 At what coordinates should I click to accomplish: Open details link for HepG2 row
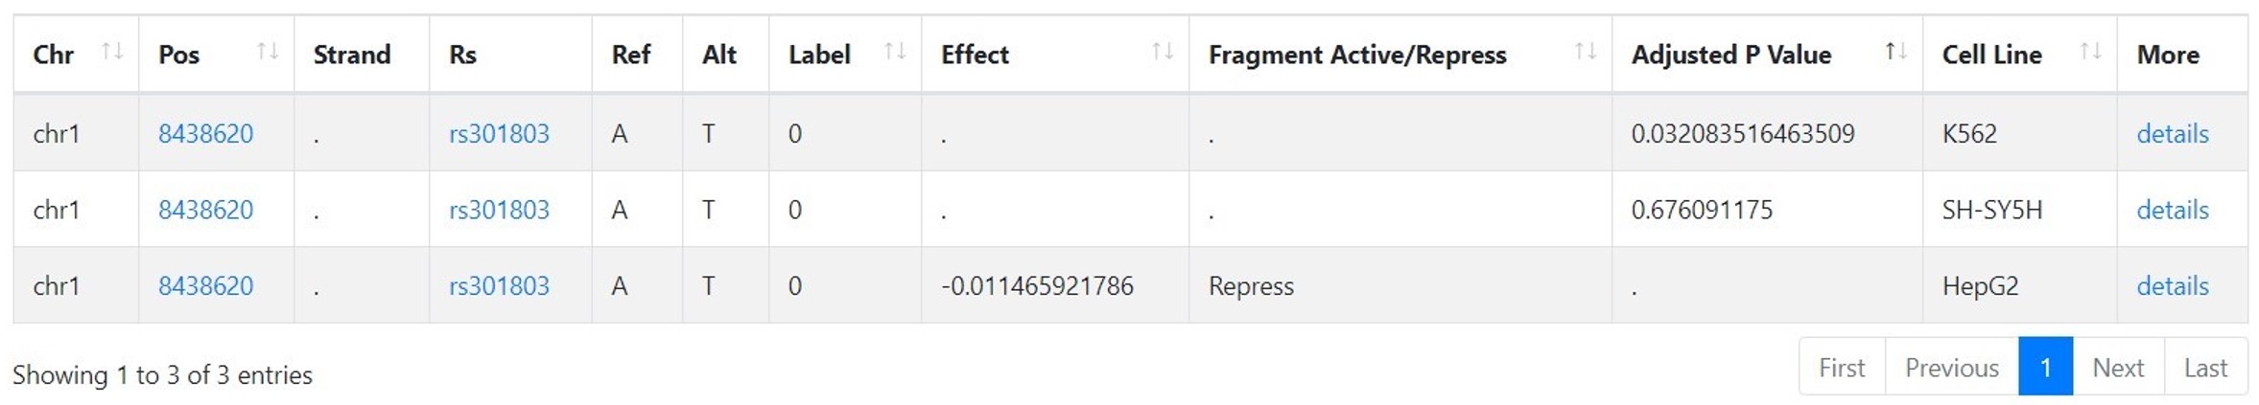(x=2172, y=285)
